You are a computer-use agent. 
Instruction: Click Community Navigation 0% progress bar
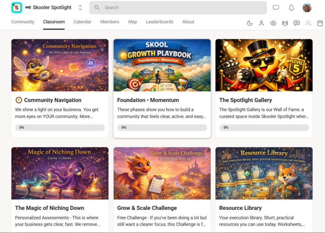(x=60, y=127)
